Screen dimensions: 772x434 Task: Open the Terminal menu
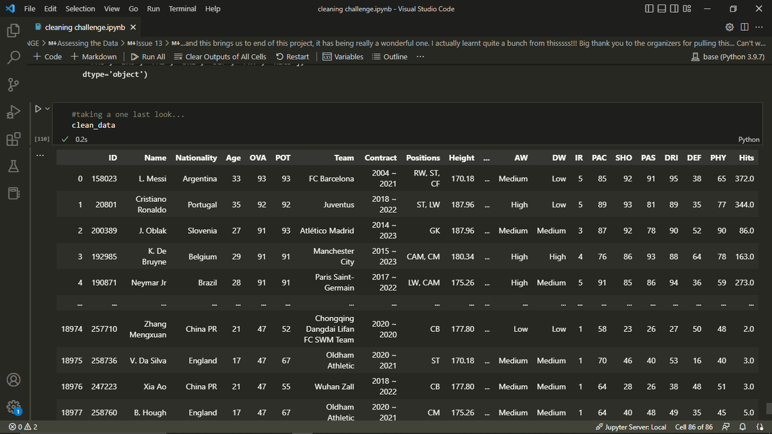pos(183,9)
